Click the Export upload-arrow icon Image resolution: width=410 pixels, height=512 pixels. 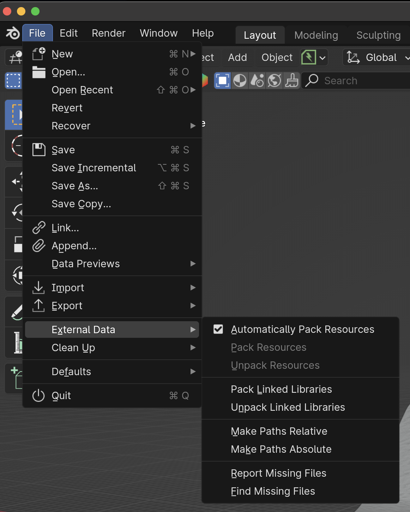pos(38,306)
